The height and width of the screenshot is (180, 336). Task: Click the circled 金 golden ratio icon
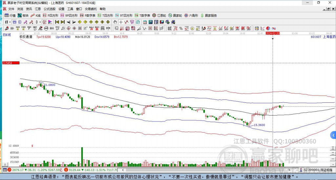coord(192,28)
